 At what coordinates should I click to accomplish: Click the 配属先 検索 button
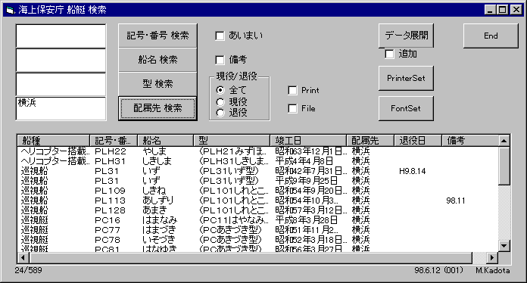(x=157, y=108)
